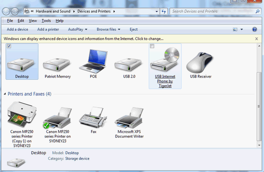Click the scrollbar down arrow

tap(259, 145)
